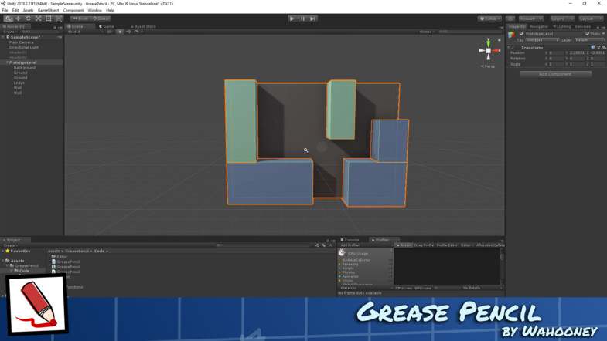
Task: Select the Scale tool
Action: tap(39, 19)
